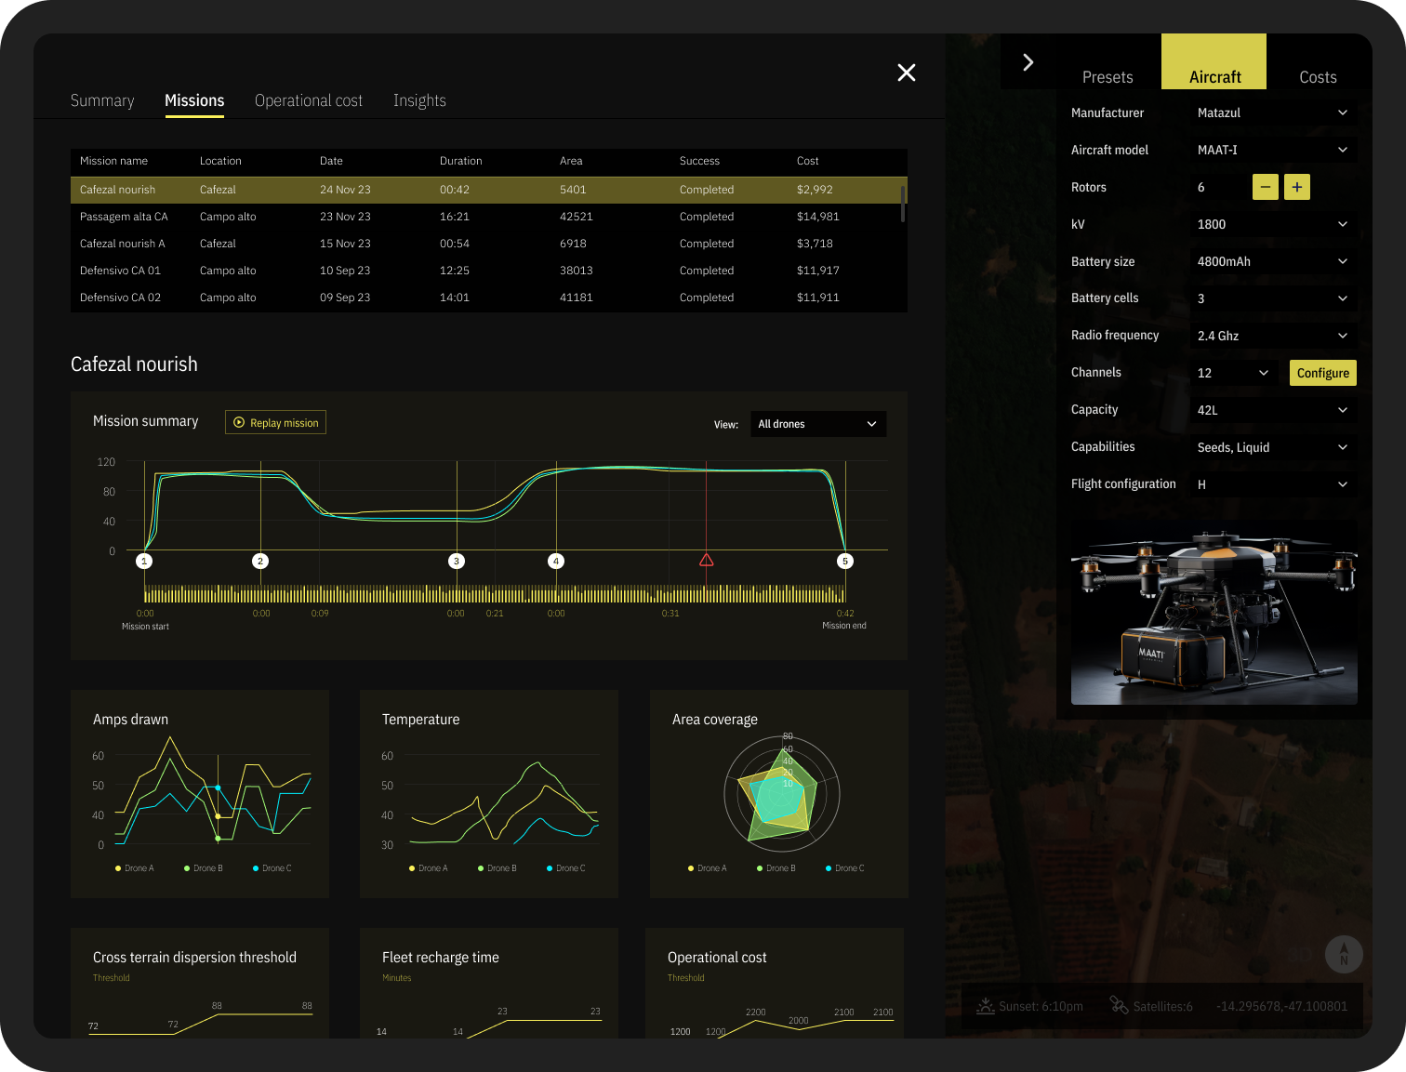The width and height of the screenshot is (1406, 1072).
Task: Click the satellites icon in status bar
Action: click(x=1119, y=1006)
